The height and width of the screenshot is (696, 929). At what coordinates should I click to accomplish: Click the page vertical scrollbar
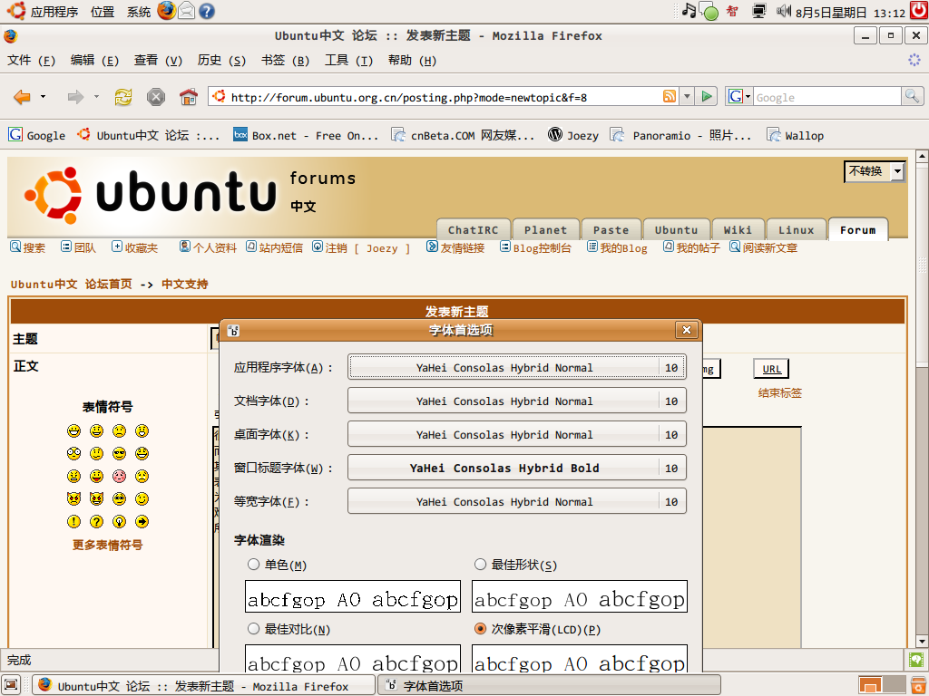pyautogui.click(x=922, y=398)
